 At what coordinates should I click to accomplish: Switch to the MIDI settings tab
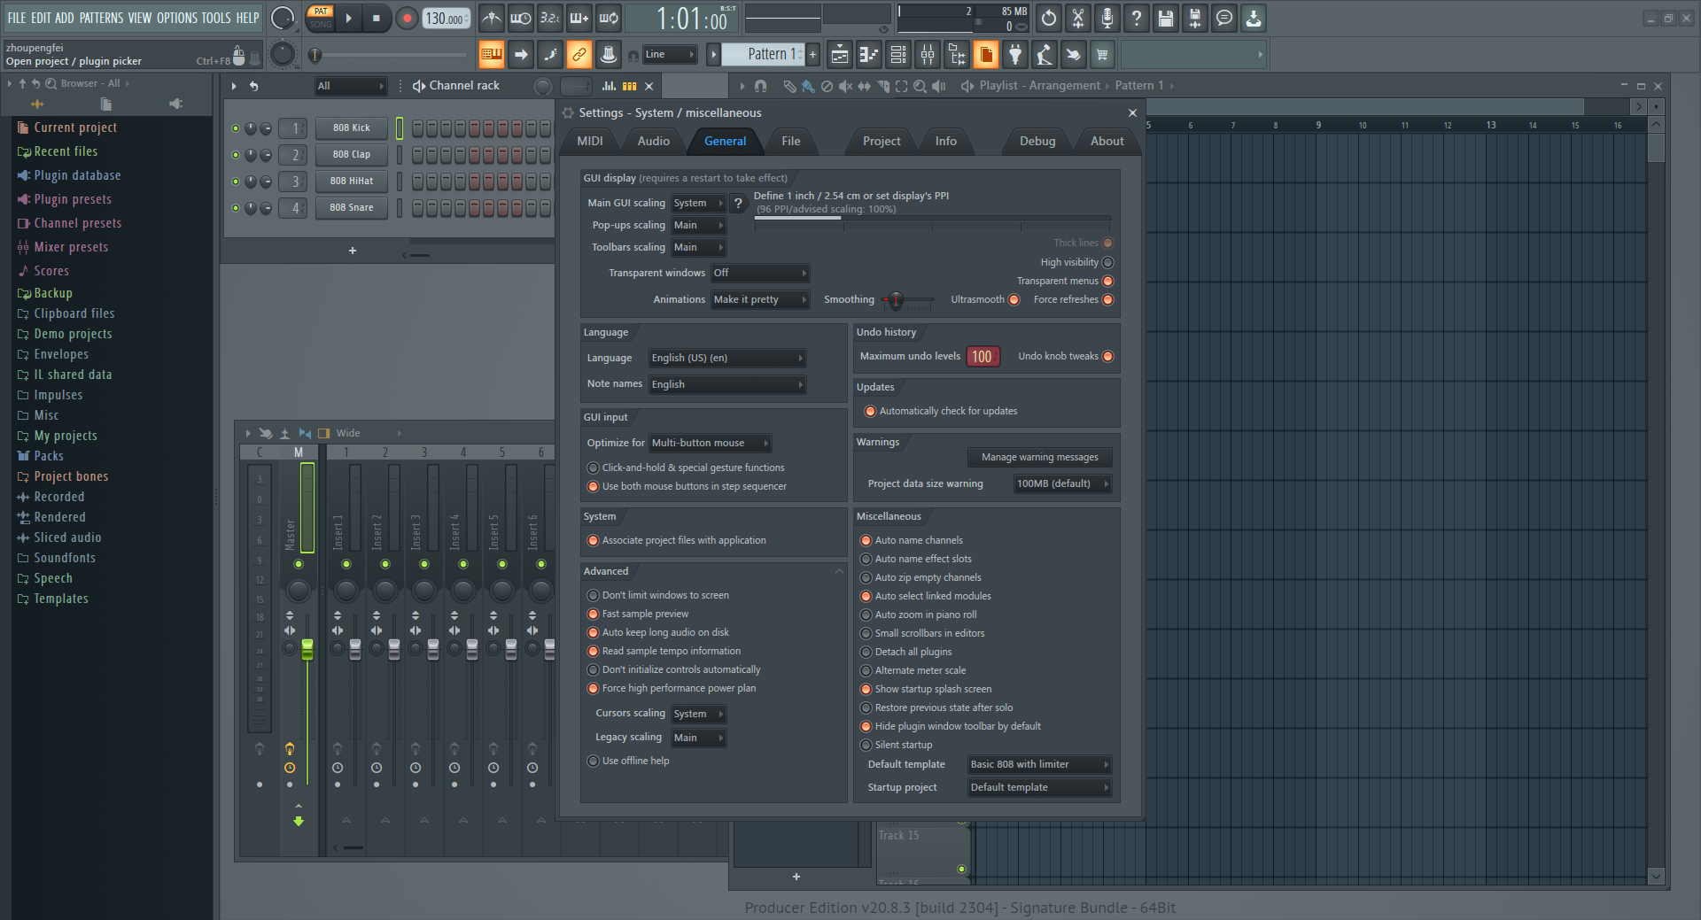point(590,142)
